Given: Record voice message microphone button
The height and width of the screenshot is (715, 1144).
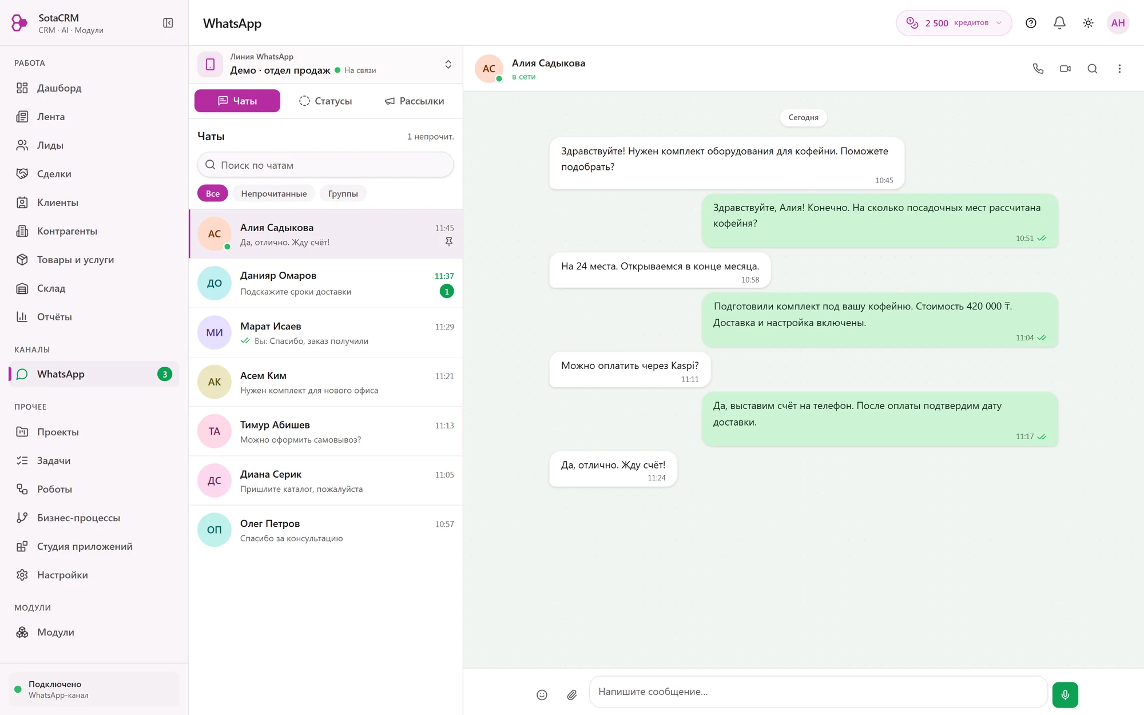Looking at the screenshot, I should tap(1065, 694).
